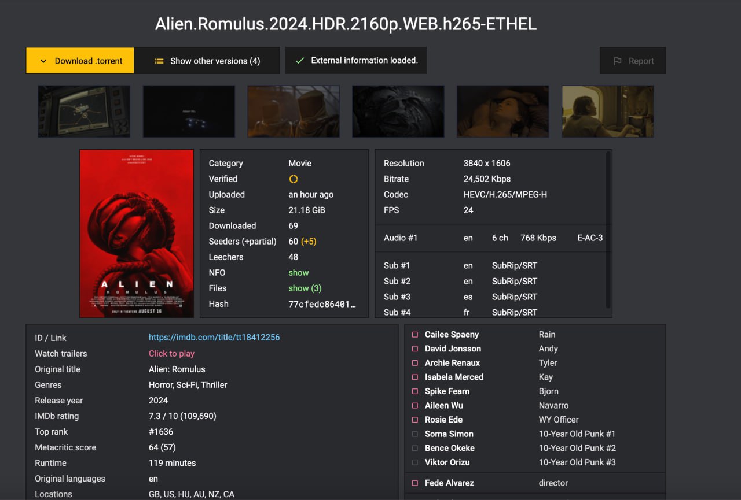Click the Download .torrent button

[80, 61]
